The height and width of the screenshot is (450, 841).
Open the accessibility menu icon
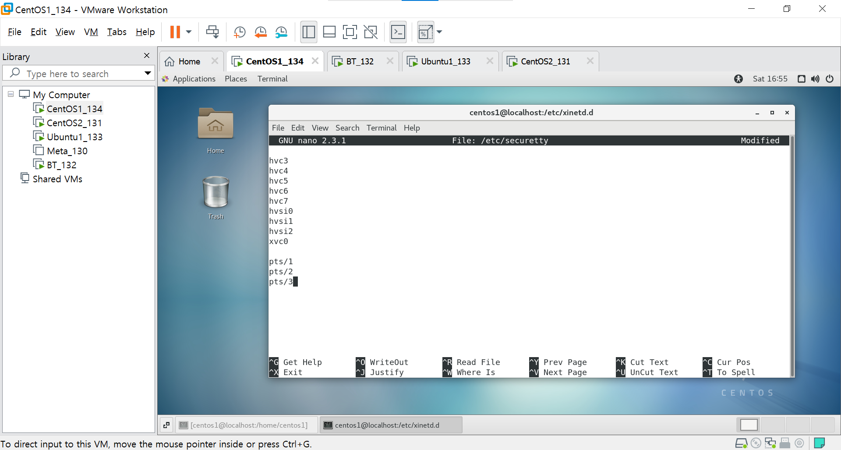coord(739,79)
